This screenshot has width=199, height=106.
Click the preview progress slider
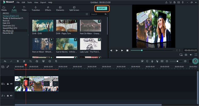pyautogui.click(x=152, y=50)
